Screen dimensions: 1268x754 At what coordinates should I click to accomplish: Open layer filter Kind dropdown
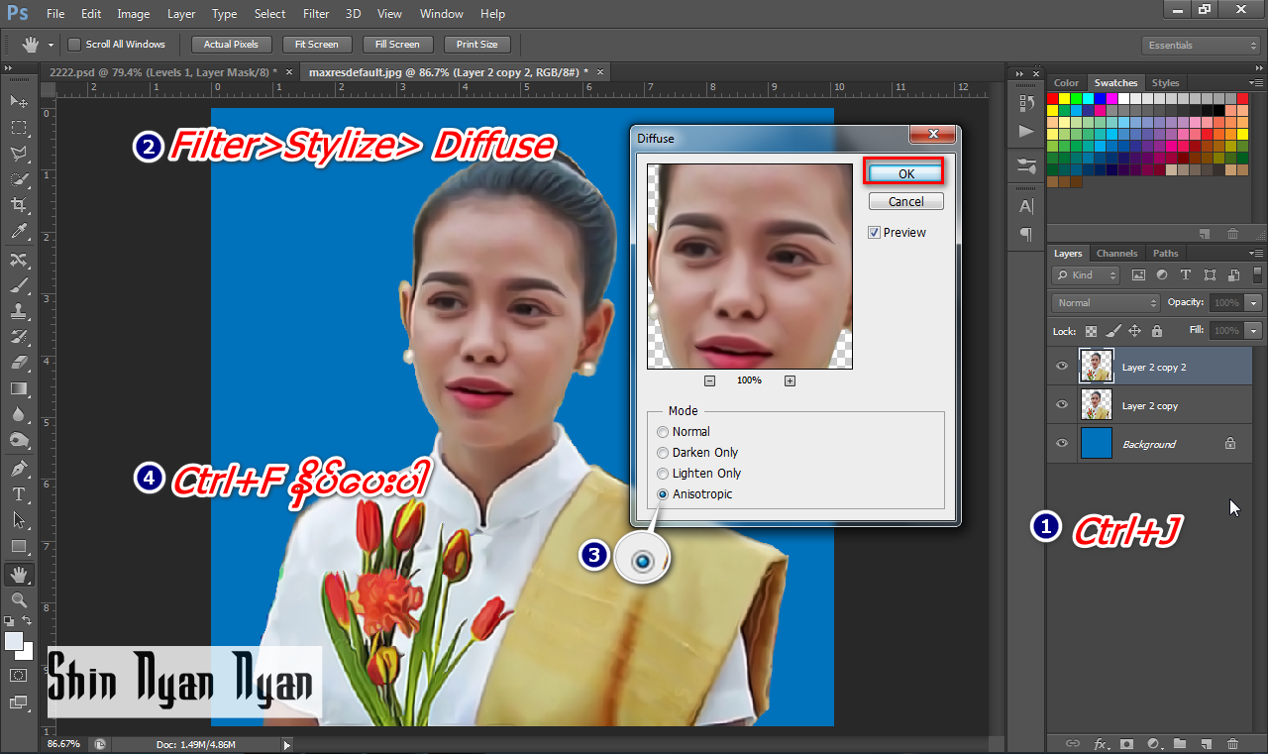(1086, 275)
